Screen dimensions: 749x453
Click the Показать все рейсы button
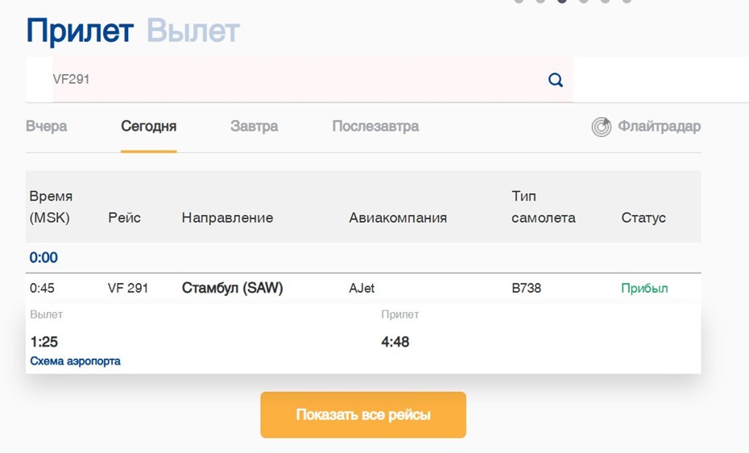pos(363,415)
